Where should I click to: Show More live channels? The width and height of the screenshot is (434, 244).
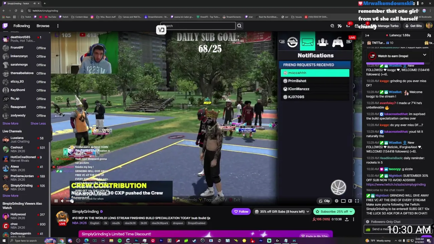click(x=11, y=196)
